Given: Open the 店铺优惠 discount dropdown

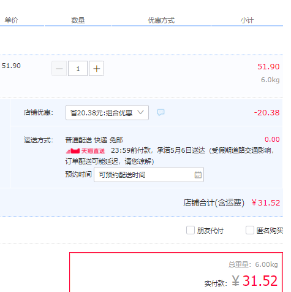Looking at the screenshot, I should 107,113.
